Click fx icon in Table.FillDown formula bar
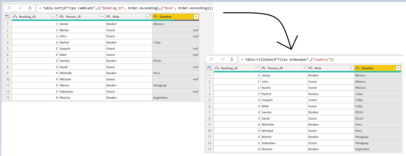The width and height of the screenshot is (406, 156). (x=232, y=59)
